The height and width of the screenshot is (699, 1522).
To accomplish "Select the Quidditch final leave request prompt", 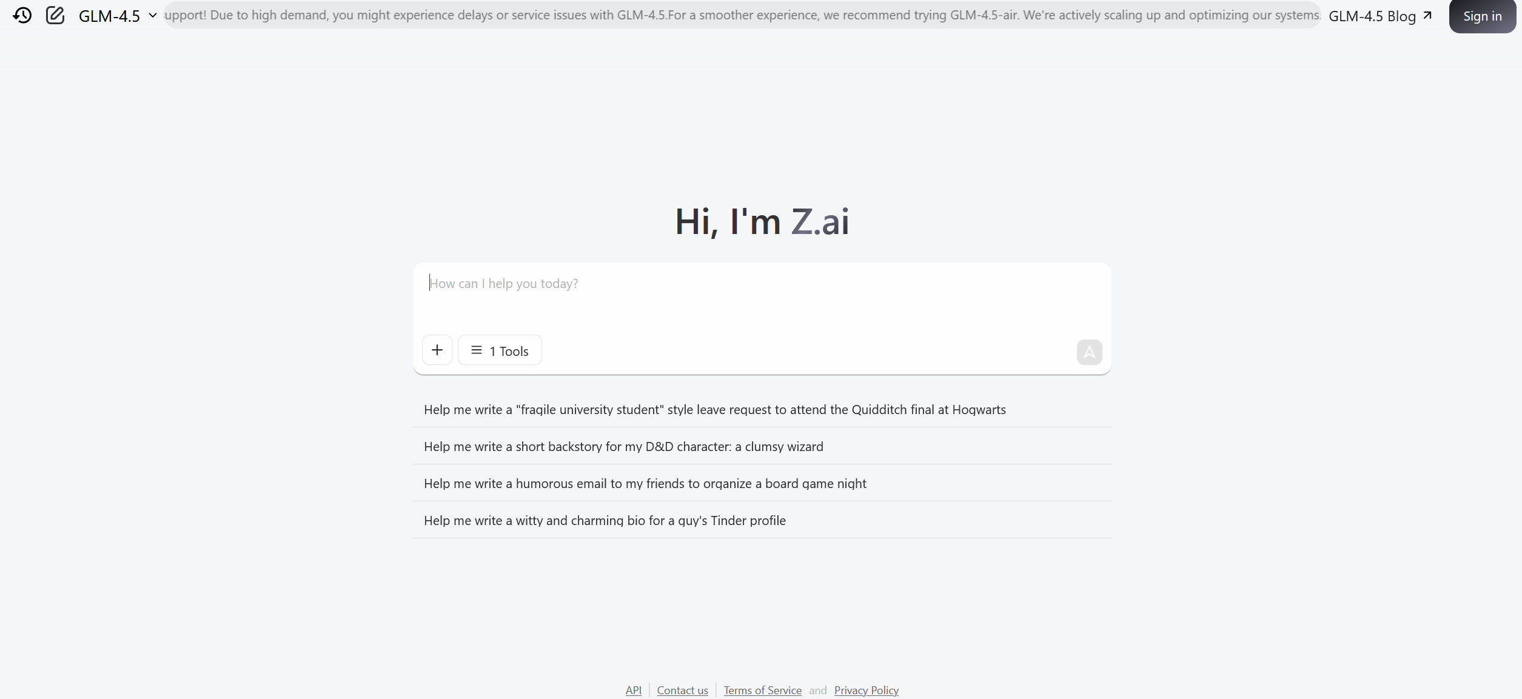I will pyautogui.click(x=762, y=409).
